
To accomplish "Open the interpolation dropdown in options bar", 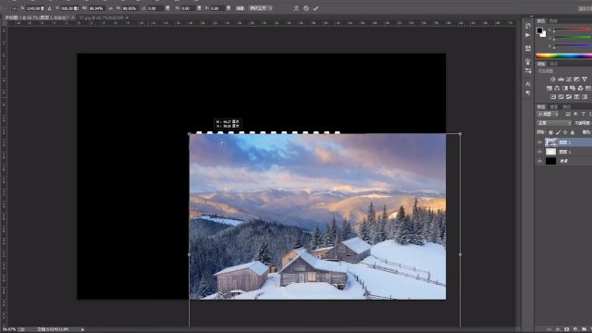I will (x=261, y=8).
